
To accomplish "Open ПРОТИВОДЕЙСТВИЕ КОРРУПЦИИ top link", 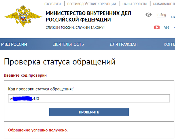I will [x=91, y=4].
